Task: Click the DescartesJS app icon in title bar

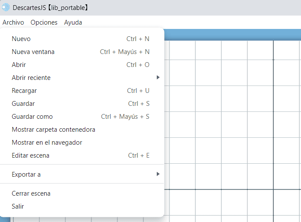Action: pos(6,7)
